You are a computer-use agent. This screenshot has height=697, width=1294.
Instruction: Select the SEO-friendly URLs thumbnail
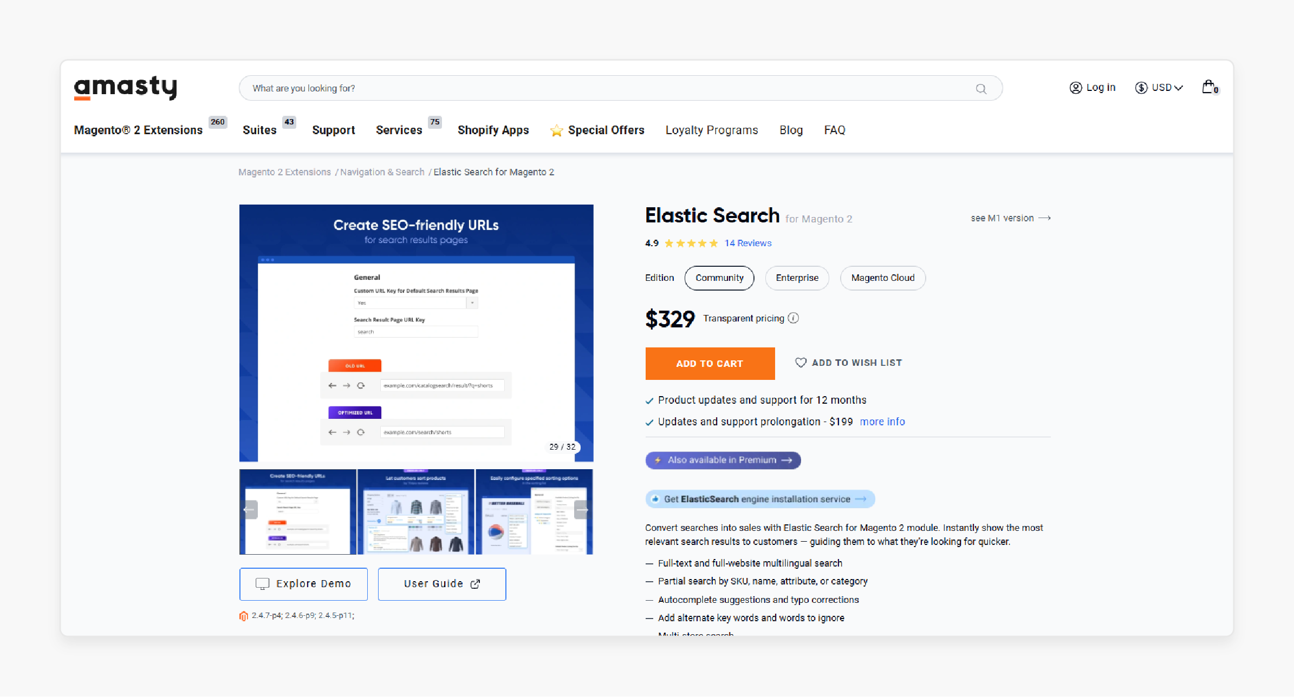(298, 512)
